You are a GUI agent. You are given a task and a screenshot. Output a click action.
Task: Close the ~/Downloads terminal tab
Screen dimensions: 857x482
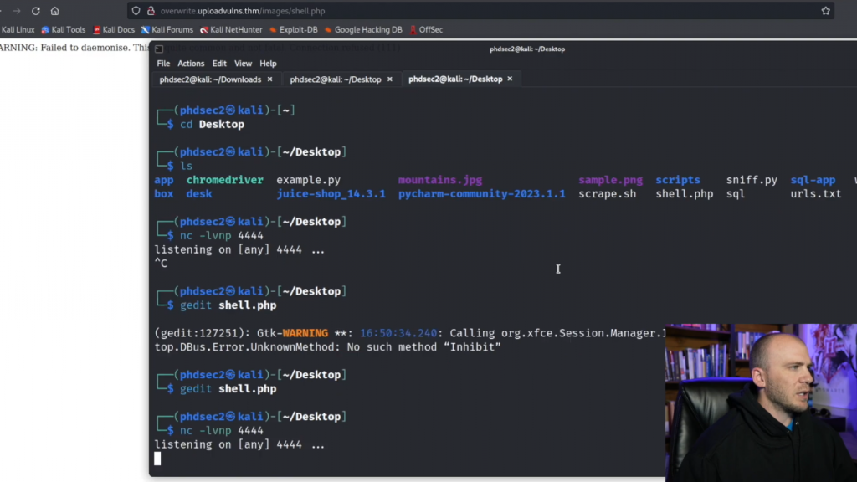point(269,79)
